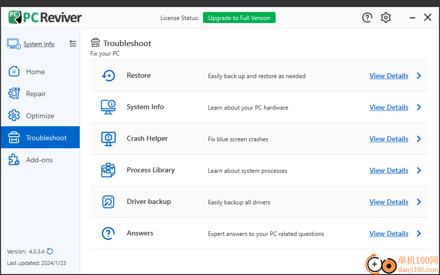Click the Crash Helper row title
This screenshot has width=440, height=275.
click(x=147, y=138)
